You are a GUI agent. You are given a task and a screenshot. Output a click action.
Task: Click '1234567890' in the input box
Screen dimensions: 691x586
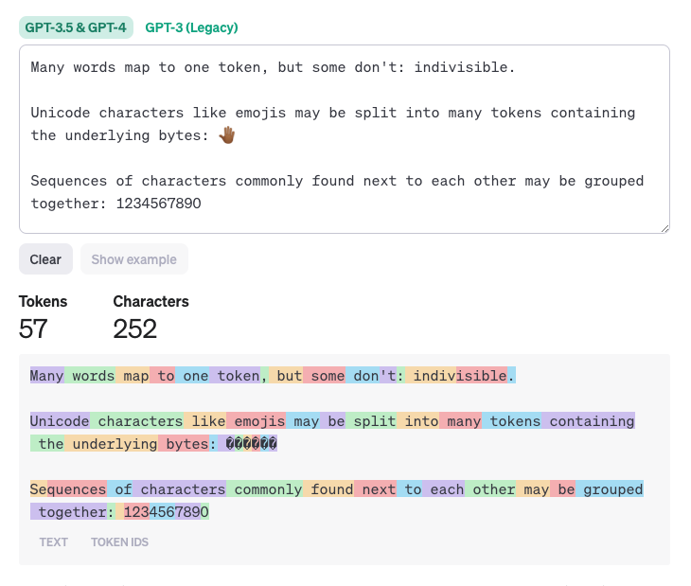[159, 204]
